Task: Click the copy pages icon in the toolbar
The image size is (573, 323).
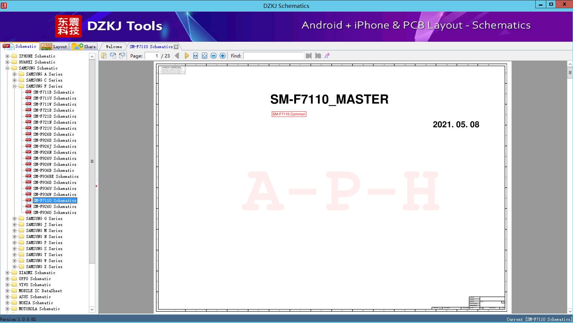Action: coord(104,56)
